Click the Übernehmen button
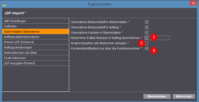This screenshot has width=199, height=102. coord(157,96)
